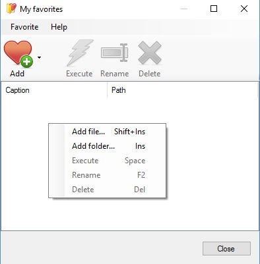
Task: Open the Help menu
Action: (x=59, y=27)
